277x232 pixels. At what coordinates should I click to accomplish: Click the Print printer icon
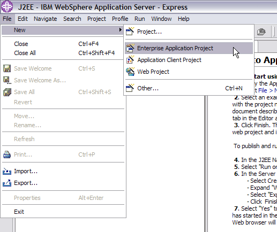click(7, 154)
